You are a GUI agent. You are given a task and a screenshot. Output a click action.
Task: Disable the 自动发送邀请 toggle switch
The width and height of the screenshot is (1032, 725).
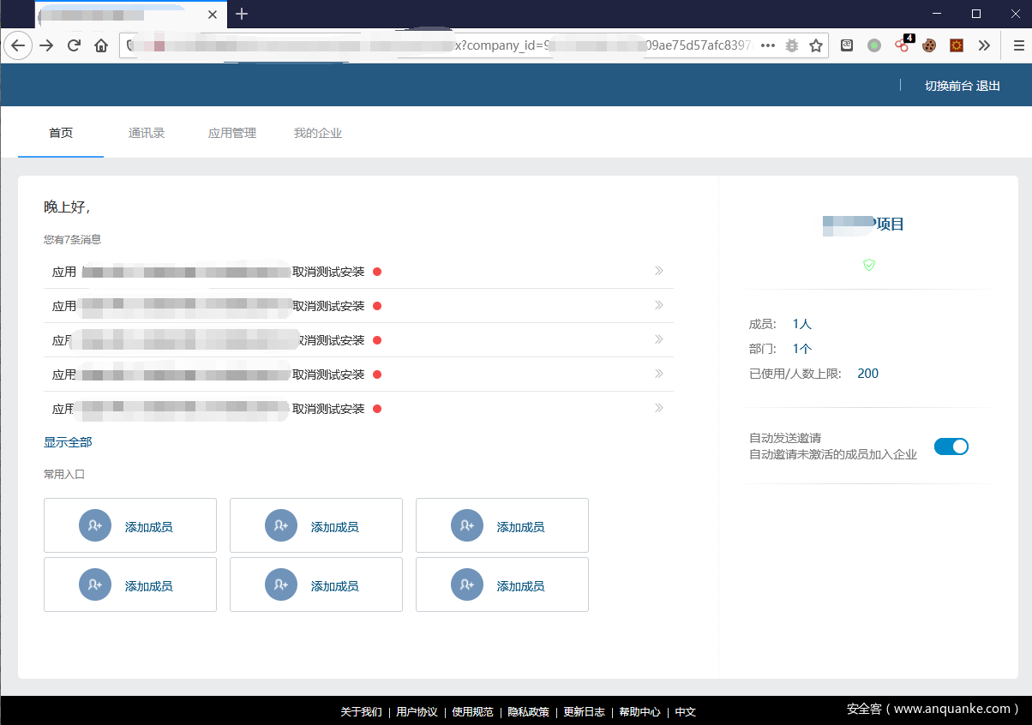tap(951, 446)
